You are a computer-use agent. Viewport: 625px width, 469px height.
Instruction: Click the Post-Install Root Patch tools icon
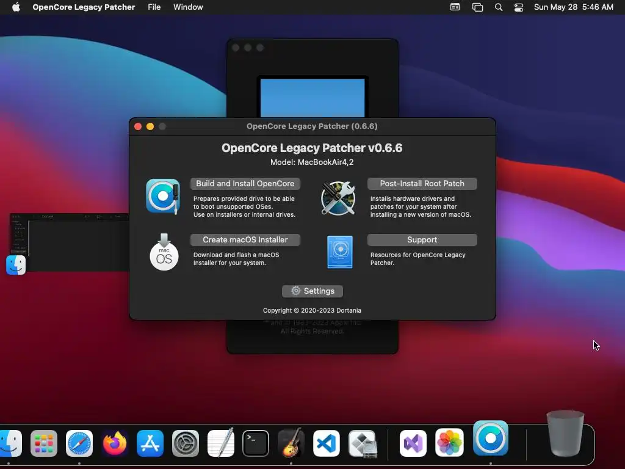pos(338,198)
